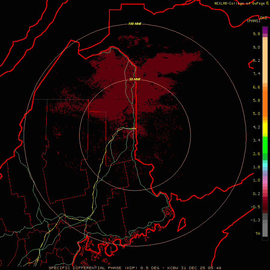Screen dimensions: 270x270
Task: Click the -1.3 scale value
Action: coord(255,220)
